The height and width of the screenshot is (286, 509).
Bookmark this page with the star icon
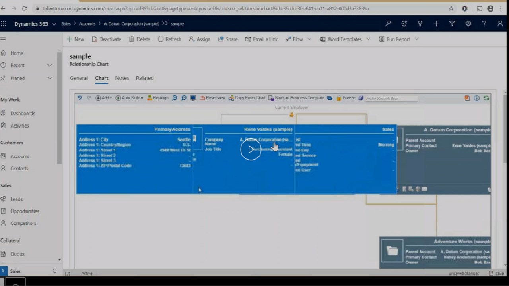[451, 8]
